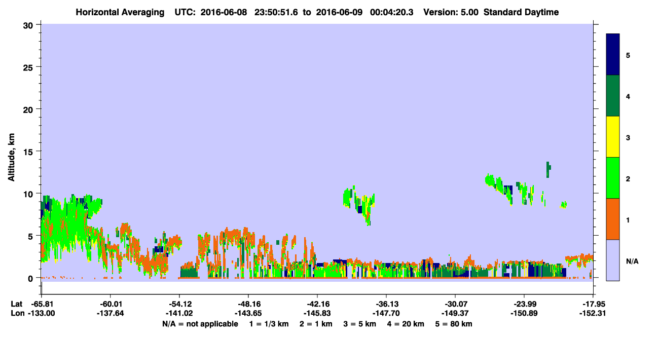Click the start date '2016-06-08' in the title
Image resolution: width=659 pixels, height=338 pixels.
pyautogui.click(x=224, y=12)
